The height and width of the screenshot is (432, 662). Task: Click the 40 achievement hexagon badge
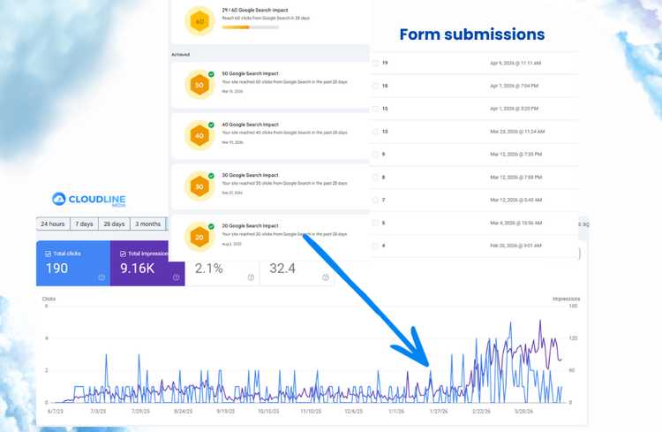pyautogui.click(x=199, y=136)
